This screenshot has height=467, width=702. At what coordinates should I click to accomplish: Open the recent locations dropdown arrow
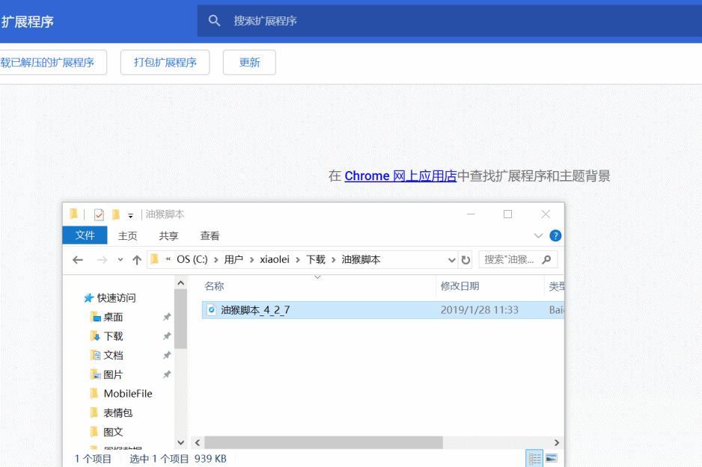[120, 259]
